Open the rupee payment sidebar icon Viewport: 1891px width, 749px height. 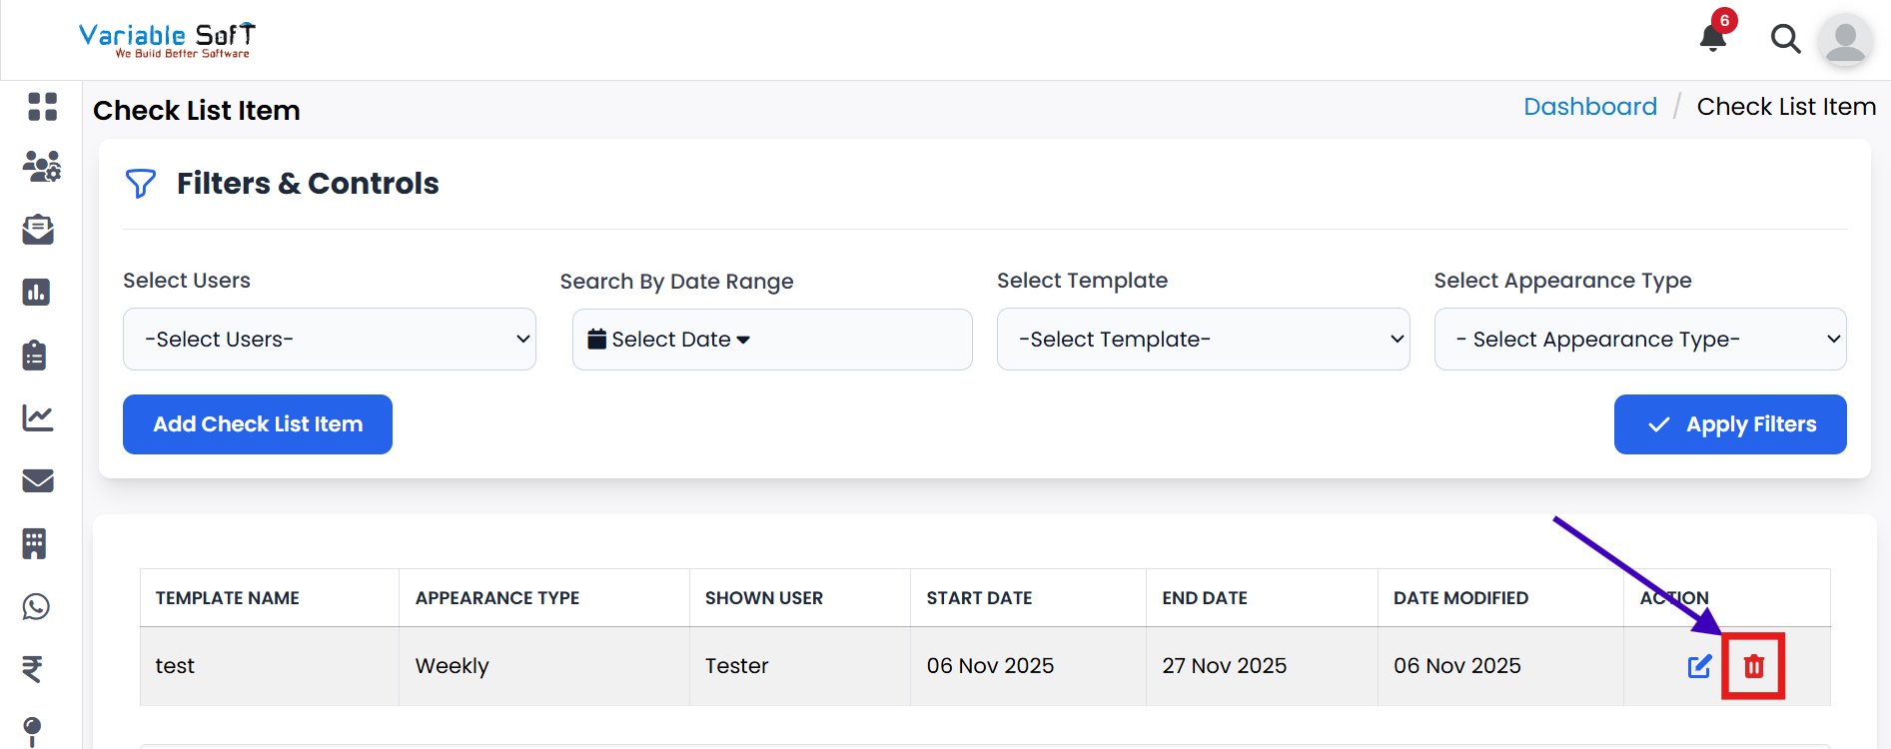coord(33,668)
